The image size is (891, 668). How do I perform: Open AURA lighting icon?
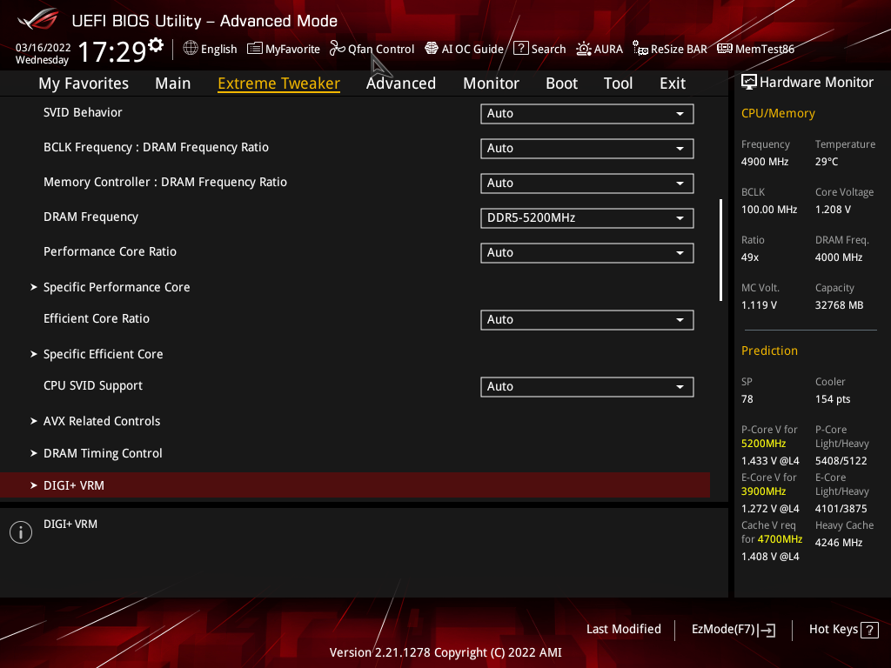(584, 49)
